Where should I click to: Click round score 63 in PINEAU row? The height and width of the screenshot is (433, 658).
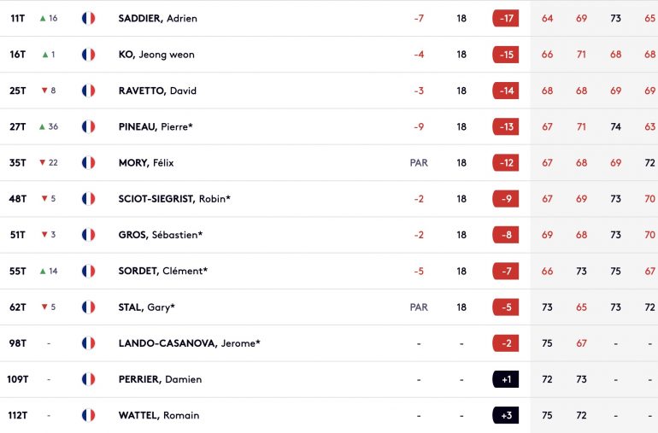[x=649, y=126]
